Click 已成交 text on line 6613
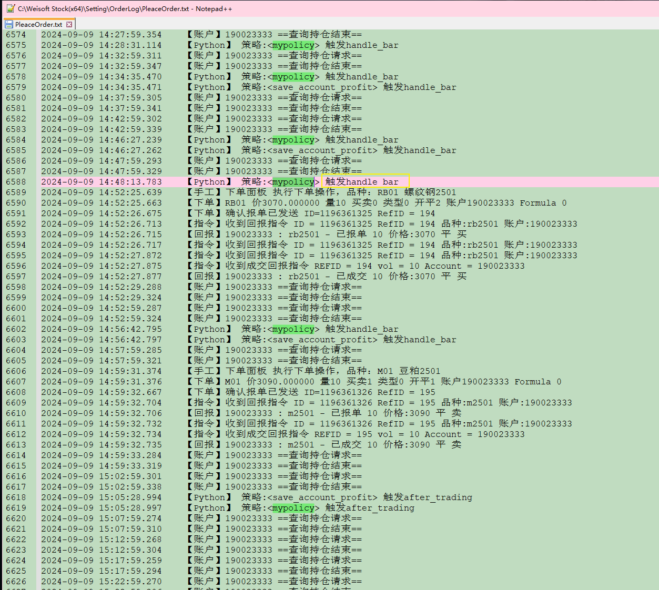This screenshot has height=590, width=659. 346,445
